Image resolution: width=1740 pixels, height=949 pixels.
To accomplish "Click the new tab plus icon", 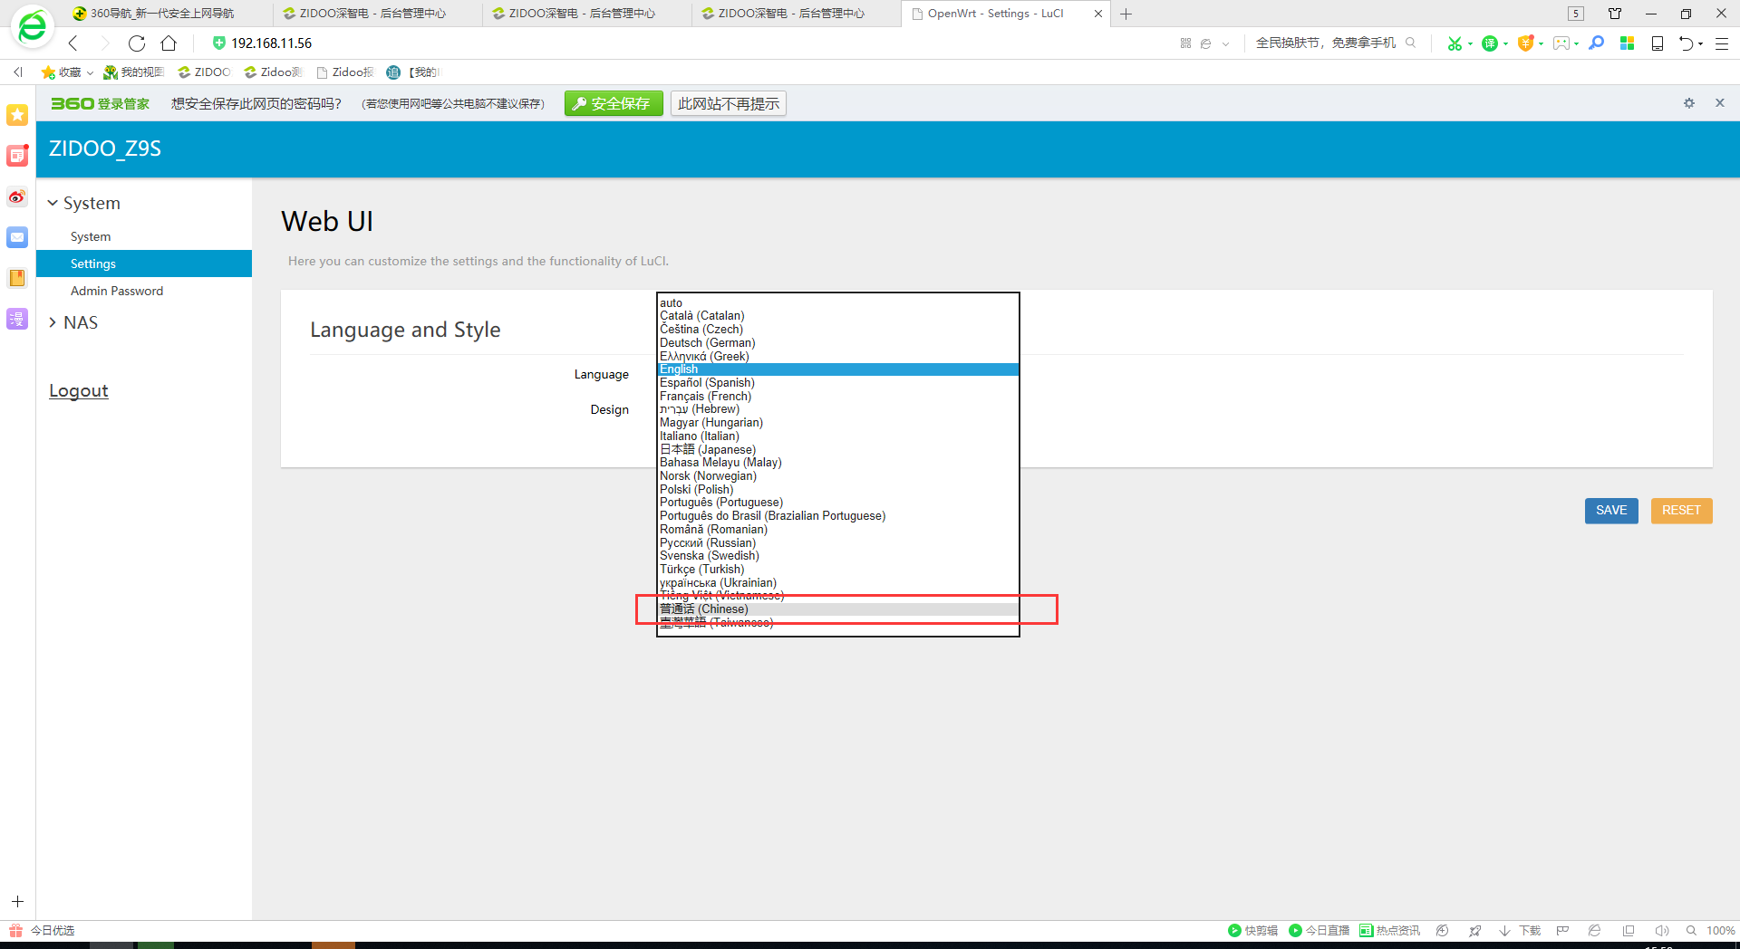I will (1126, 14).
